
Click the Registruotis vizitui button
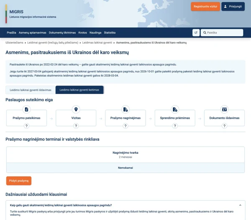point(205,6)
